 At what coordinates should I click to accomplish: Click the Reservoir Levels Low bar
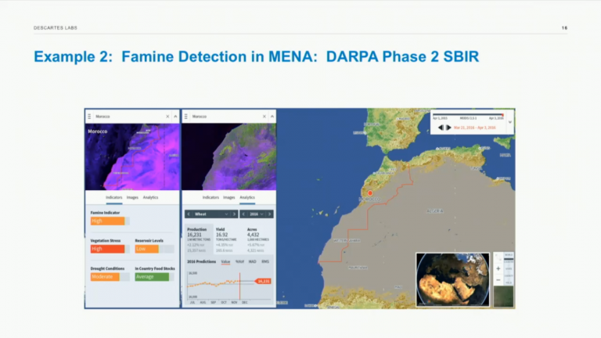[x=154, y=249]
